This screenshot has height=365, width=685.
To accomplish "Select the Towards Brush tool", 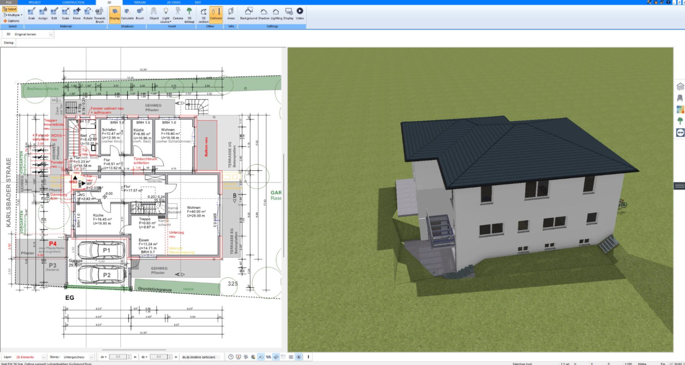I will pos(100,15).
